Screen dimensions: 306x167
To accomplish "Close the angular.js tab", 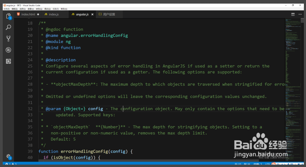I will pos(92,14).
